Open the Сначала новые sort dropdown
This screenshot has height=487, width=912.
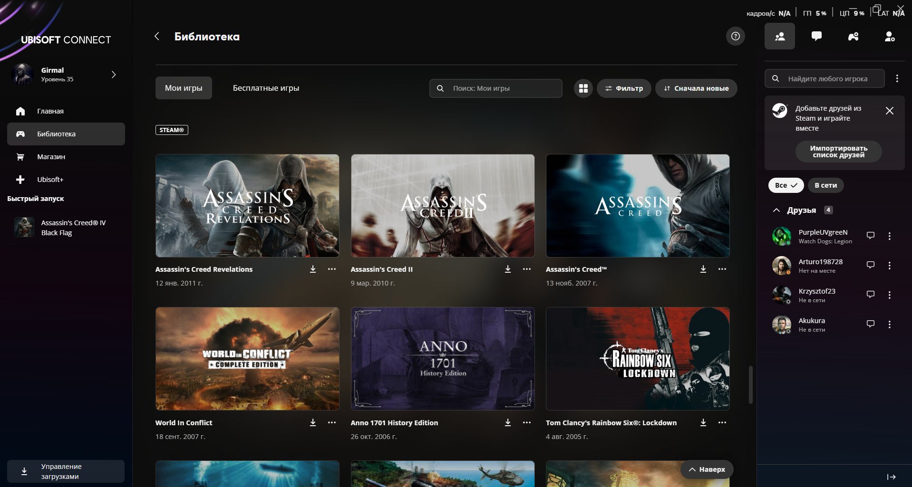(x=696, y=88)
